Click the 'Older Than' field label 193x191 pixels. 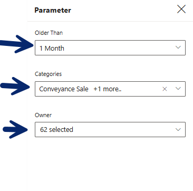click(49, 33)
